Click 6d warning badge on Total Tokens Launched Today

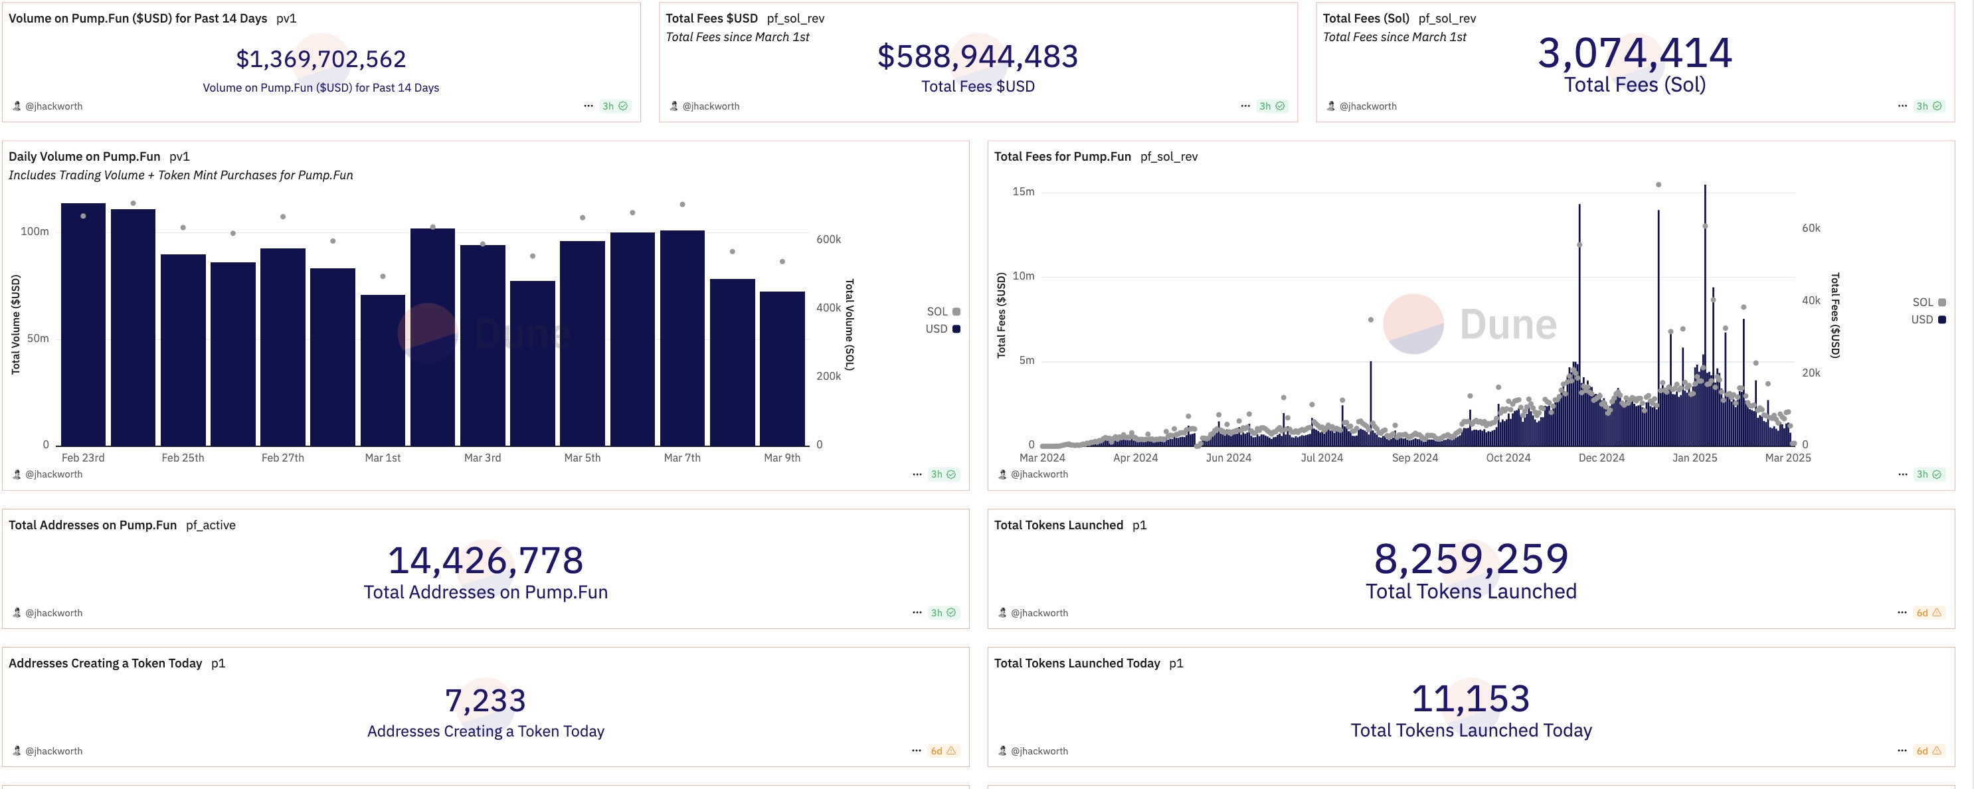tap(1929, 750)
